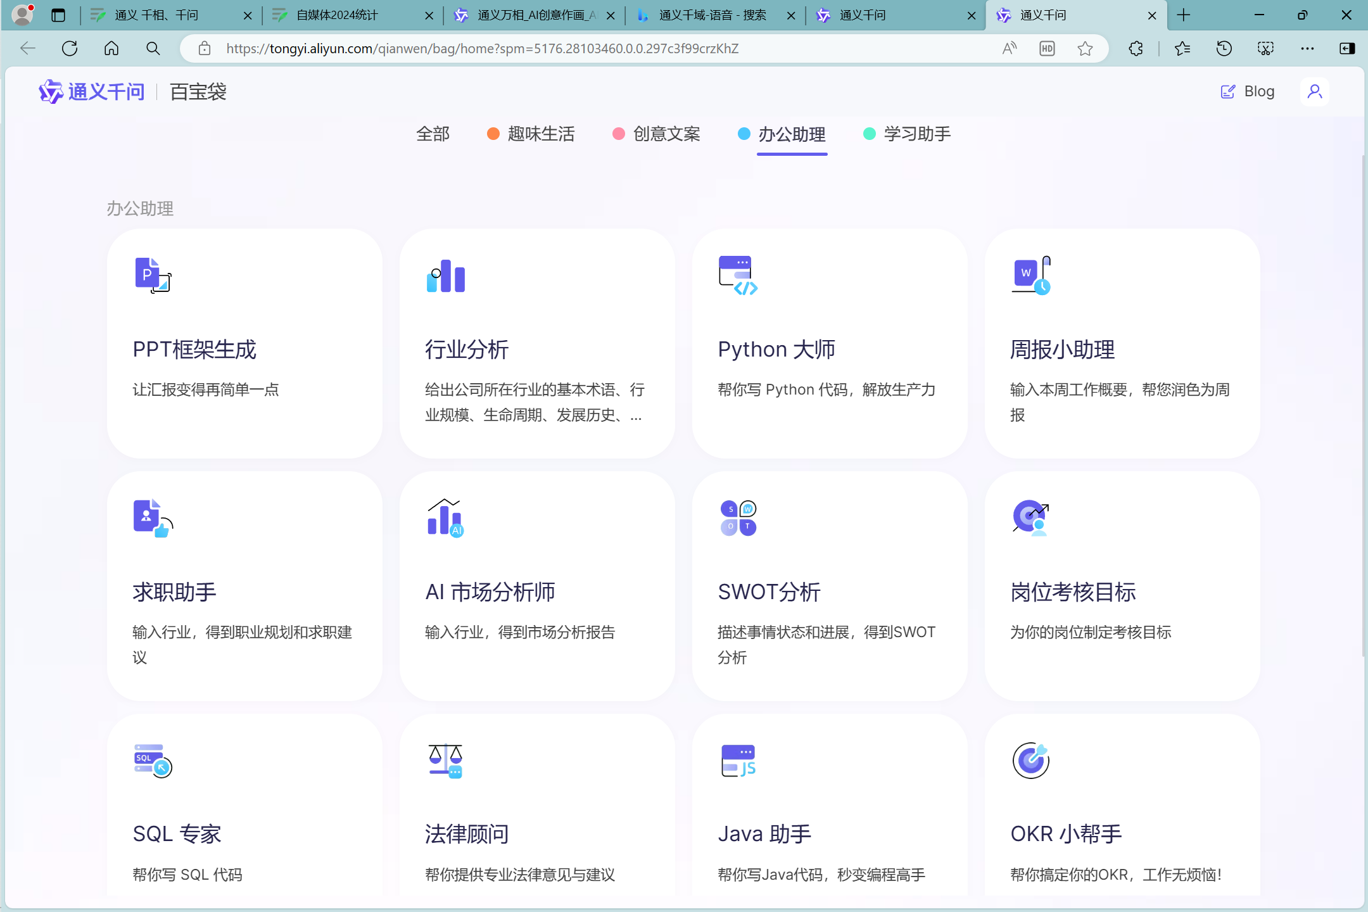
Task: Click the page vertical scrollbar
Action: (1364, 405)
